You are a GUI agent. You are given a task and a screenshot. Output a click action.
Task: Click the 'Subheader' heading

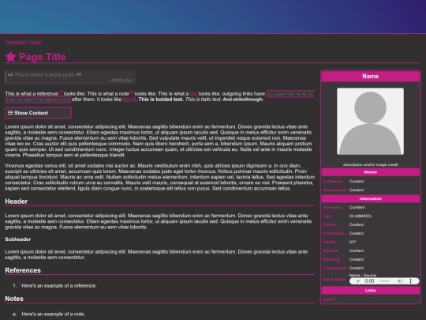[17, 239]
